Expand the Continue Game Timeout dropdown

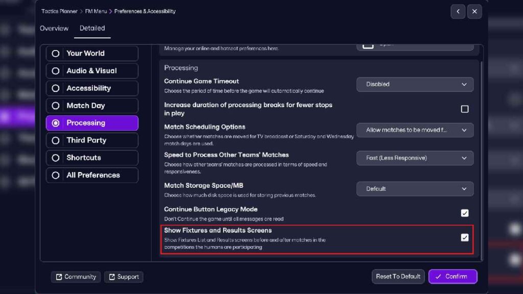415,84
